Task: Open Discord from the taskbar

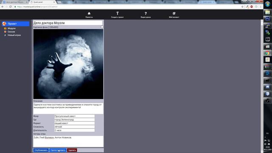Action: [267, 87]
